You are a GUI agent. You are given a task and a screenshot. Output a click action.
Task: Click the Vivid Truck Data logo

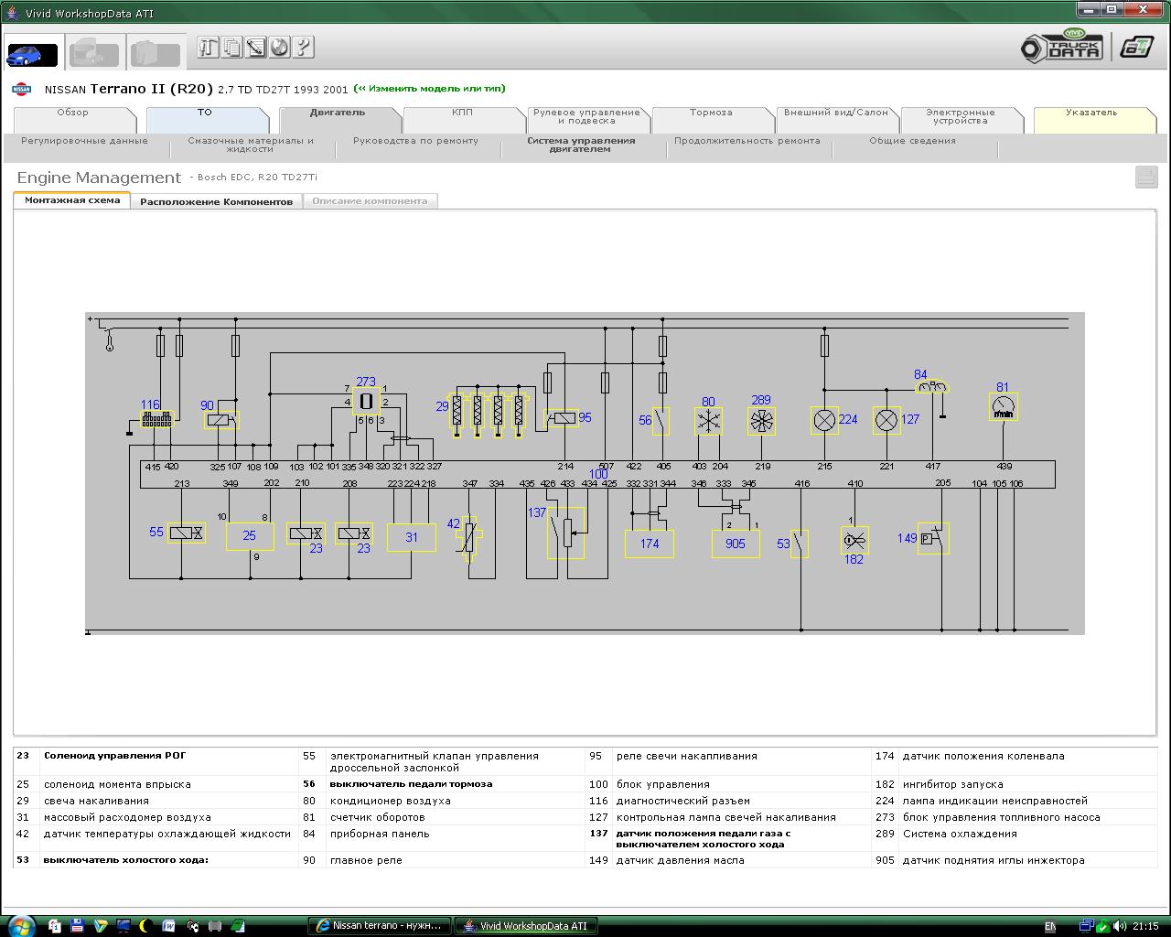[x=1062, y=48]
